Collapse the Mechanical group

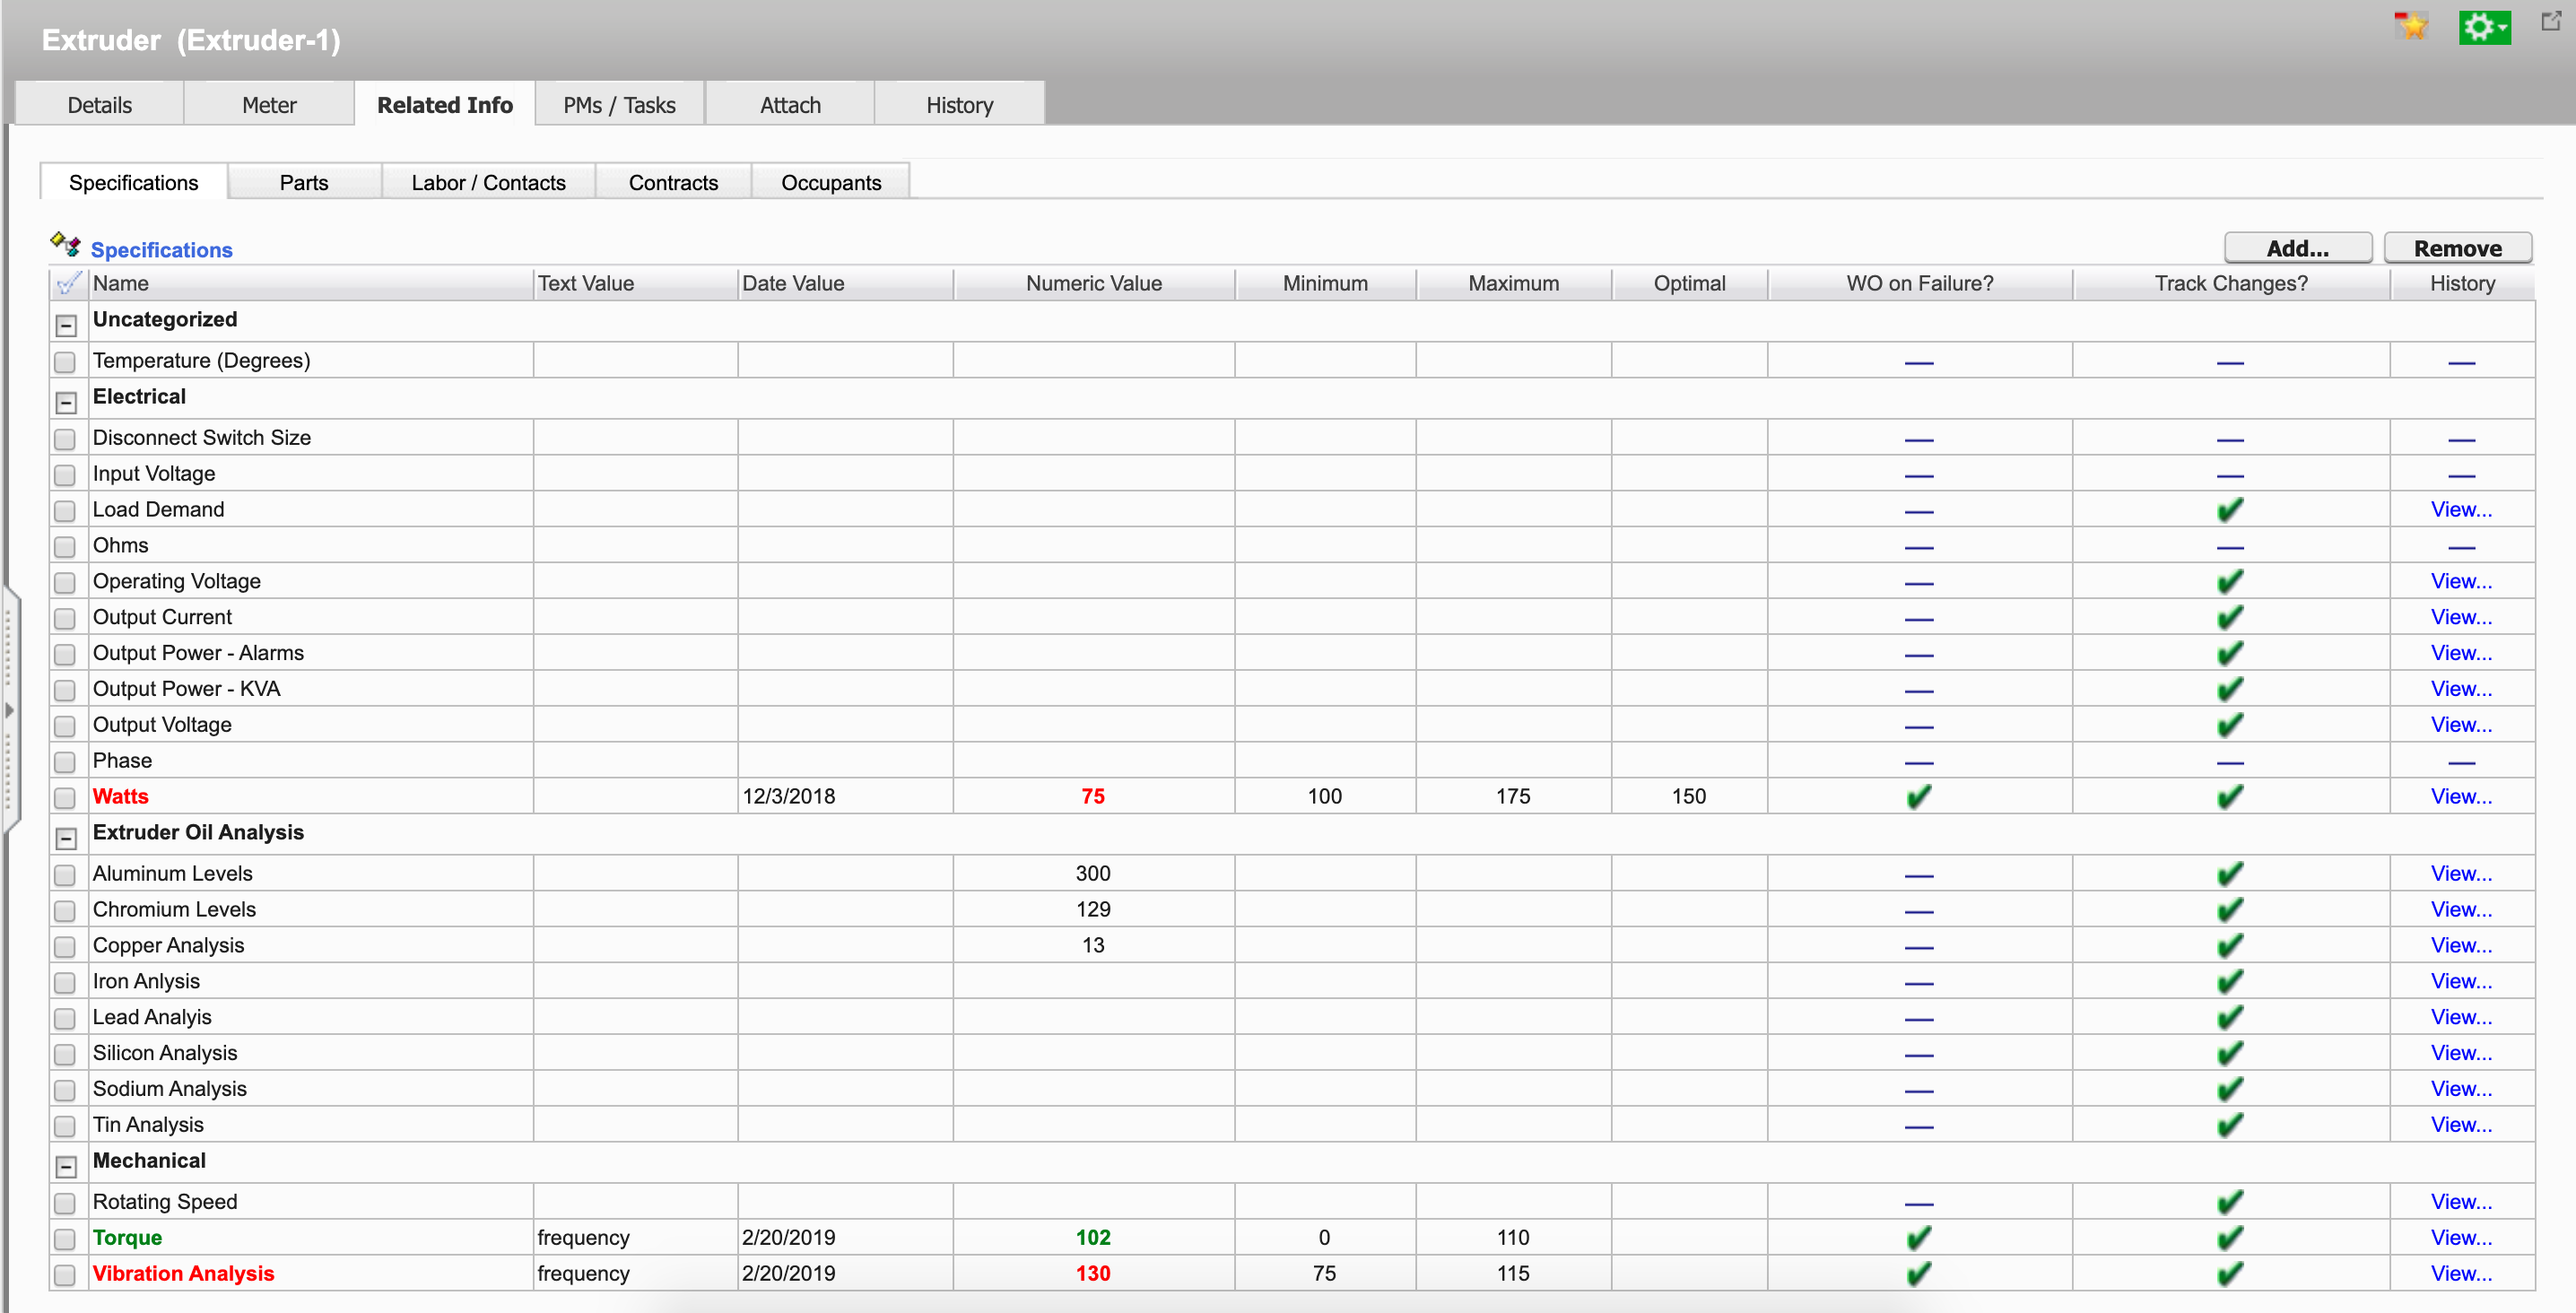coord(66,1166)
